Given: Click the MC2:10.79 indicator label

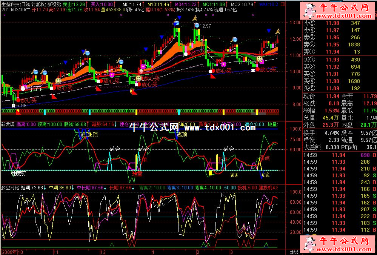Looking at the screenshot, I should pyautogui.click(x=242, y=4).
